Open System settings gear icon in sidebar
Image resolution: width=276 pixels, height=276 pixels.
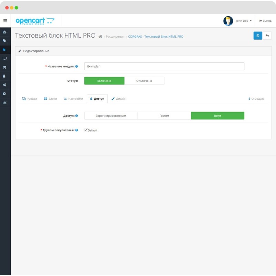5,94
